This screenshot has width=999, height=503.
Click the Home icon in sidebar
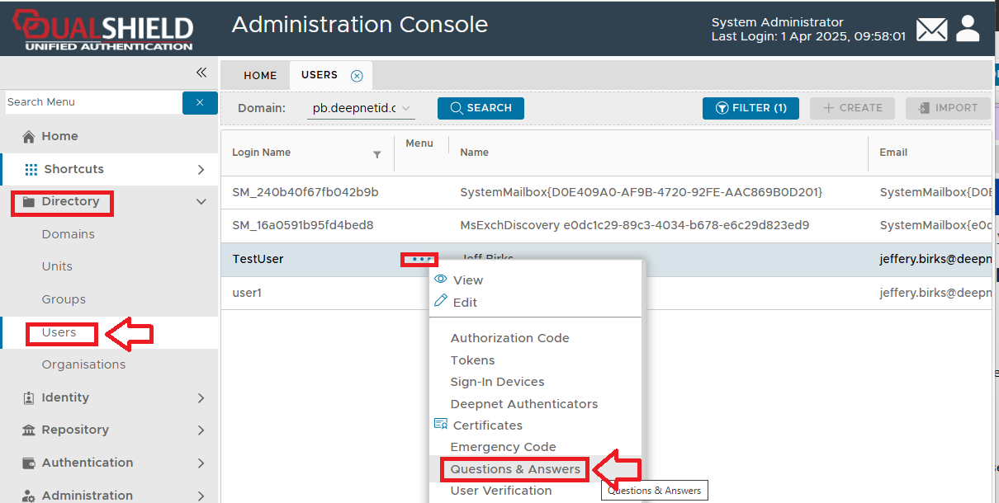(x=29, y=137)
